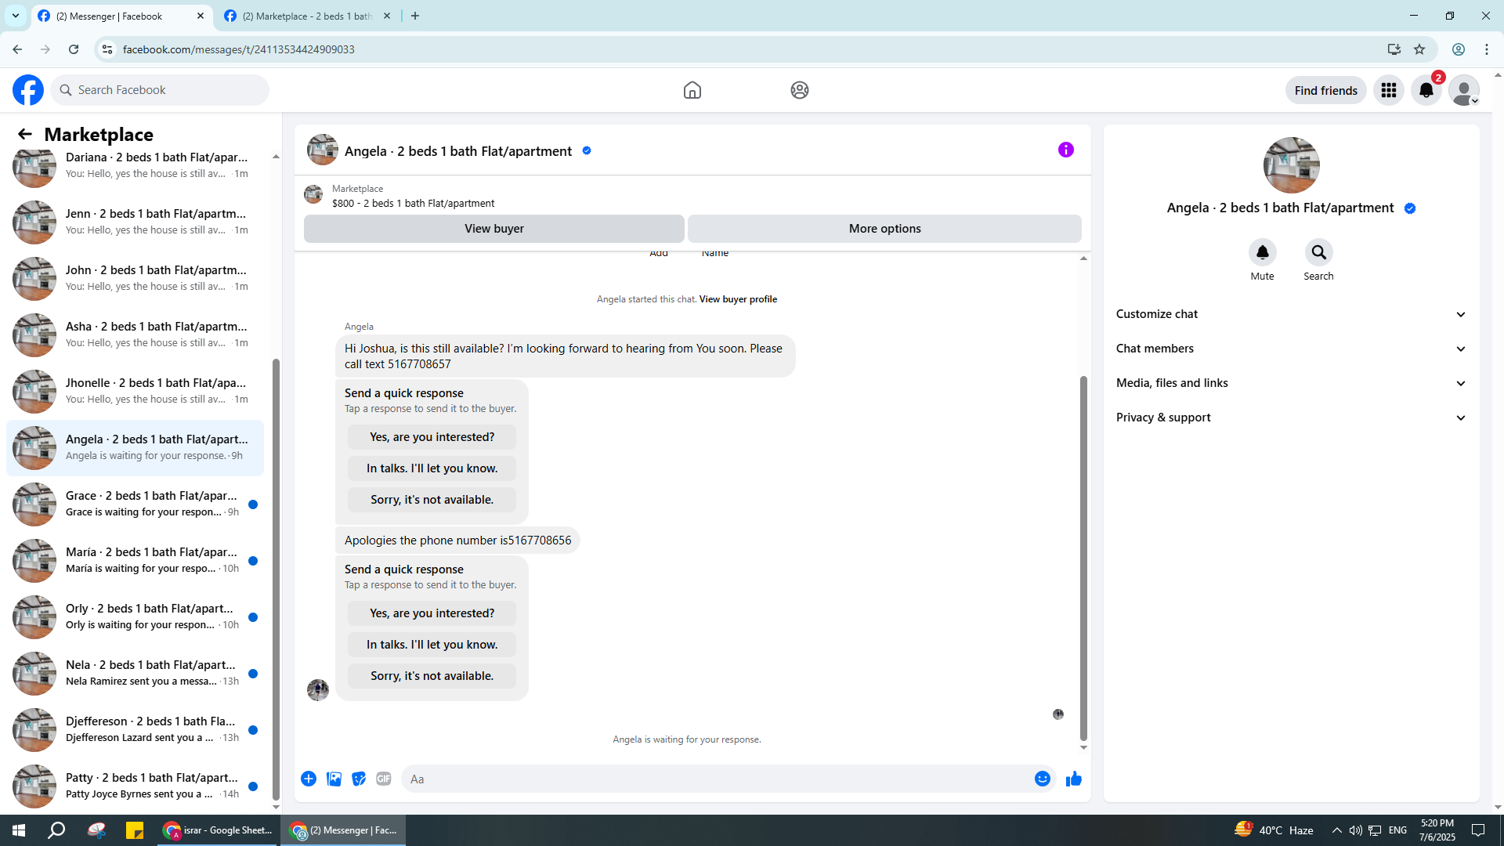Send first "Sorry, it's not available." response
The height and width of the screenshot is (846, 1504).
[x=432, y=500]
